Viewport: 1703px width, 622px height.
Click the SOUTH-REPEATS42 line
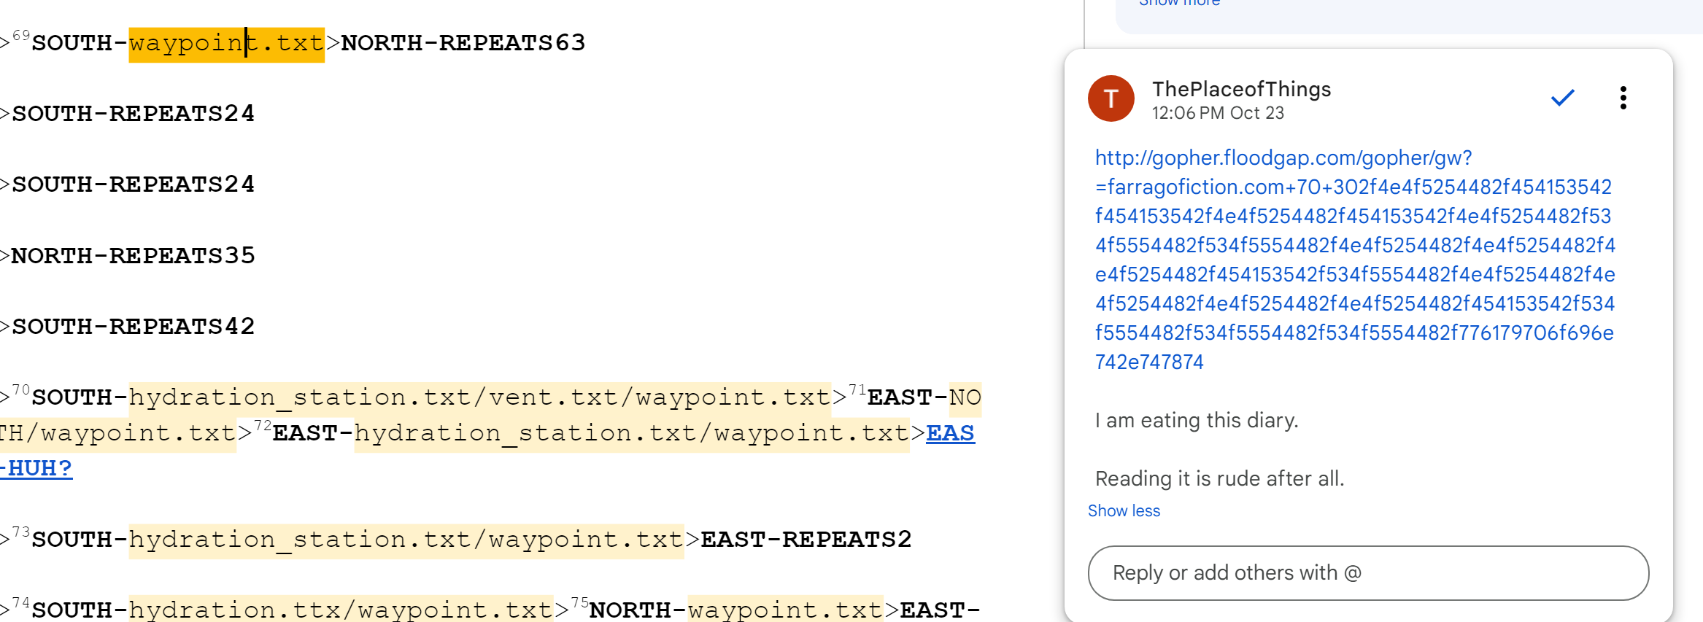133,327
